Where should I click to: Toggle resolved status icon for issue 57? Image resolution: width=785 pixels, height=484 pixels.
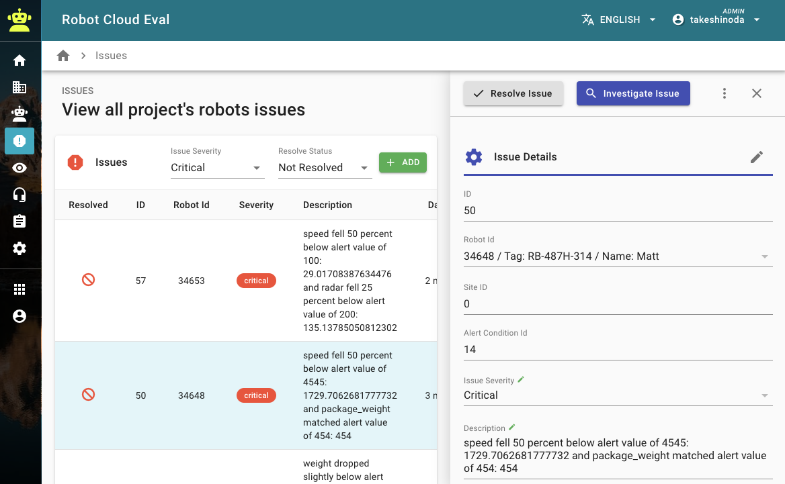point(88,280)
